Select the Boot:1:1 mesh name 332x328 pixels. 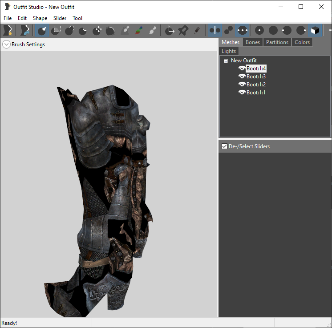(256, 93)
